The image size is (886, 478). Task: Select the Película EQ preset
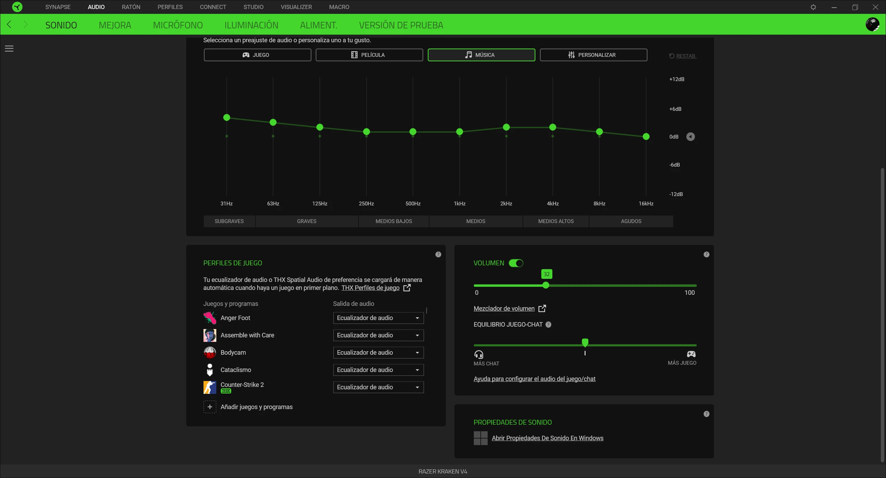(x=369, y=55)
